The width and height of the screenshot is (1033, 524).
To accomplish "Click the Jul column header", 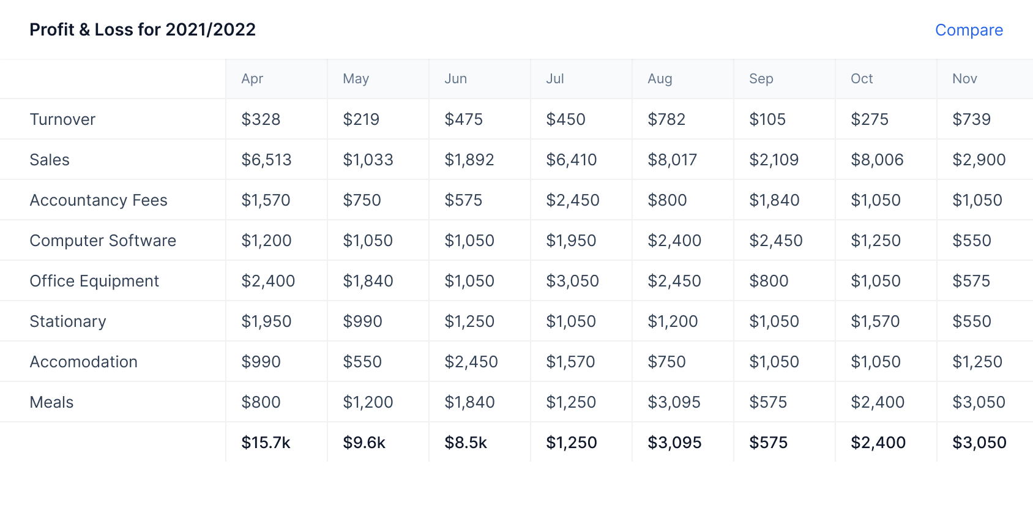I will (554, 78).
